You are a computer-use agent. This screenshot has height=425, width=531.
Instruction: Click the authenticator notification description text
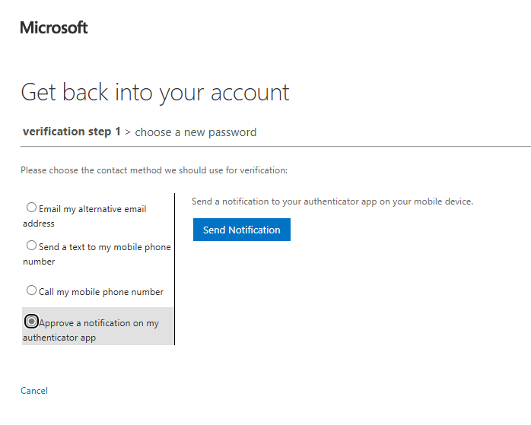pyautogui.click(x=332, y=201)
